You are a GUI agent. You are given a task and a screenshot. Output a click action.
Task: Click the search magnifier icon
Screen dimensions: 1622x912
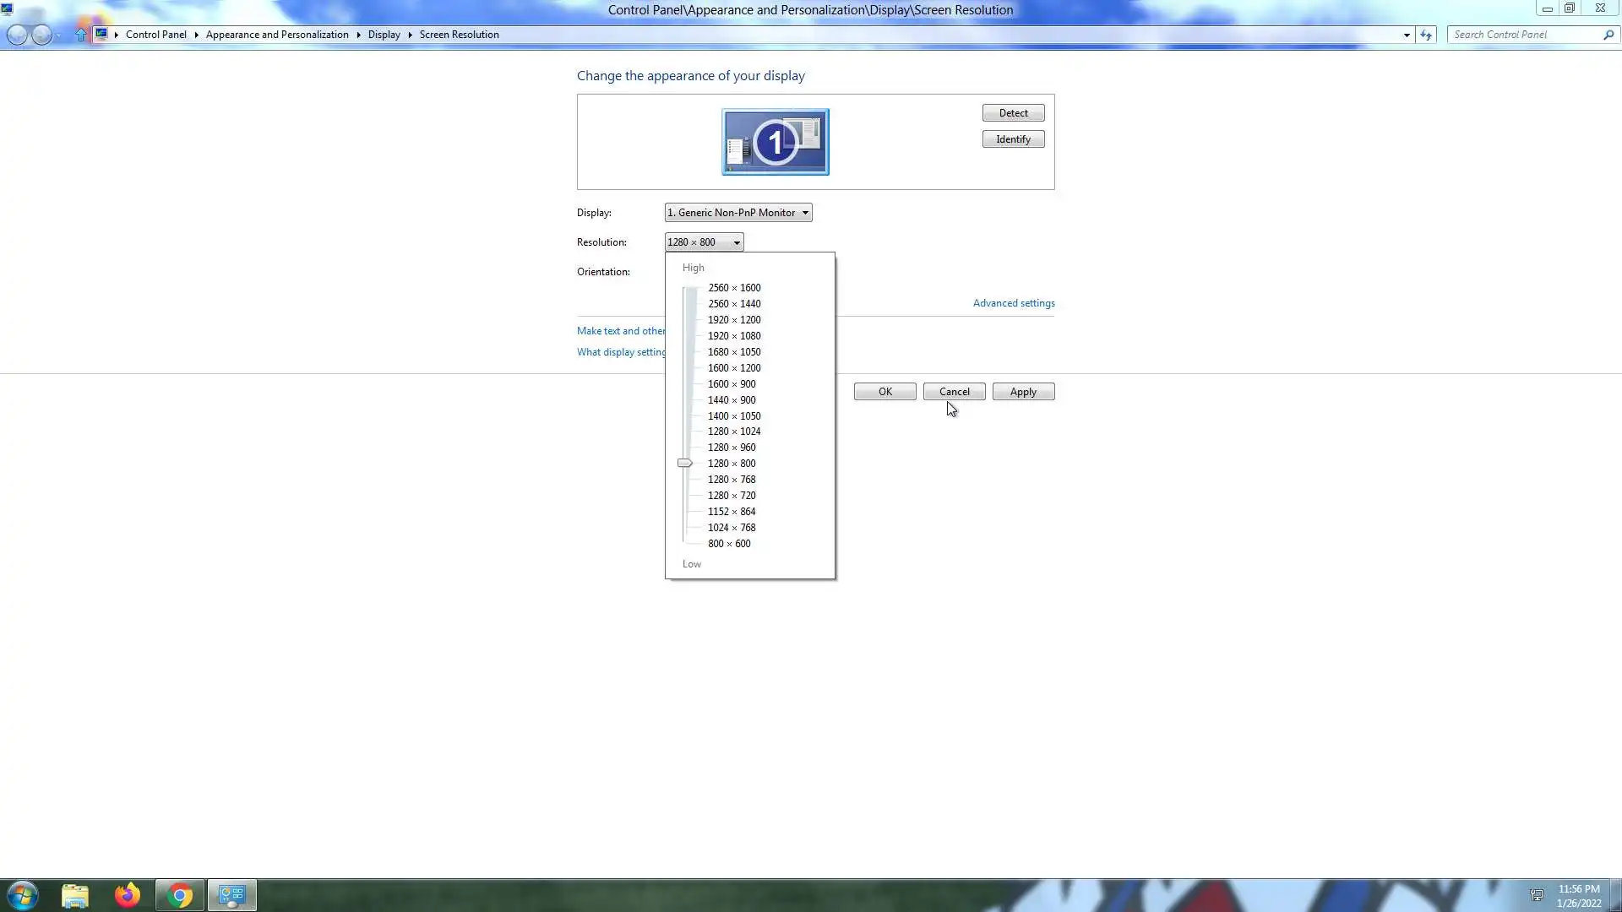pos(1608,35)
